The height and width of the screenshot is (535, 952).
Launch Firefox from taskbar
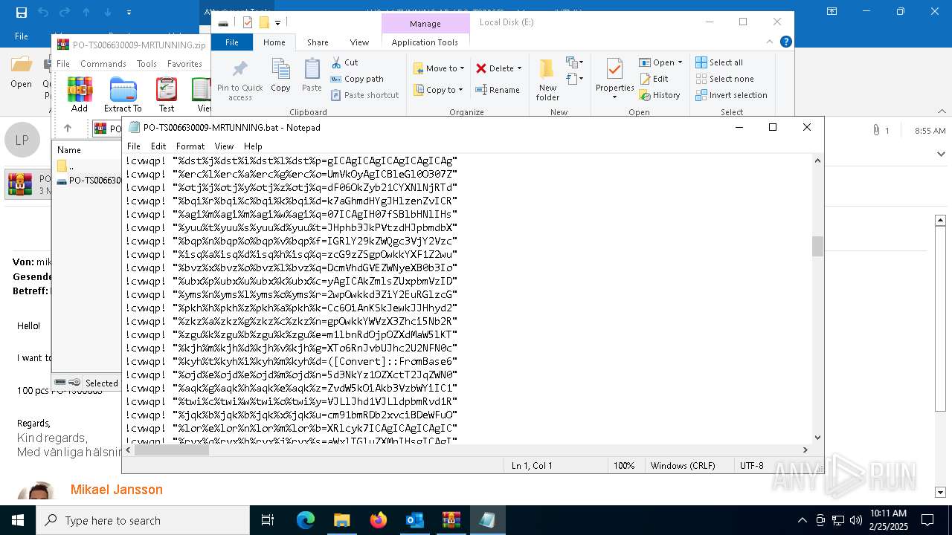click(x=379, y=520)
